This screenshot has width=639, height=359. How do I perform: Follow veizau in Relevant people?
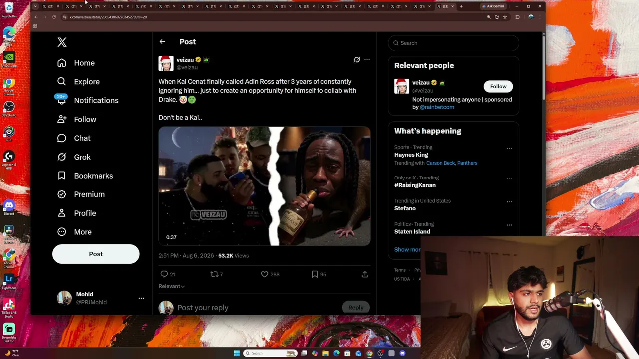click(x=498, y=87)
